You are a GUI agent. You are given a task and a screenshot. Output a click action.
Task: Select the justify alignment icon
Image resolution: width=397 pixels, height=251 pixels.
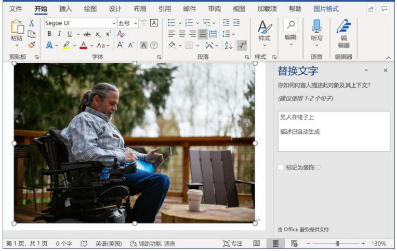[x=203, y=34]
